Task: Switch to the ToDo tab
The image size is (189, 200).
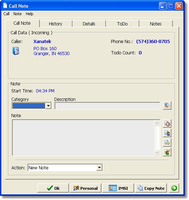Action: point(122,24)
